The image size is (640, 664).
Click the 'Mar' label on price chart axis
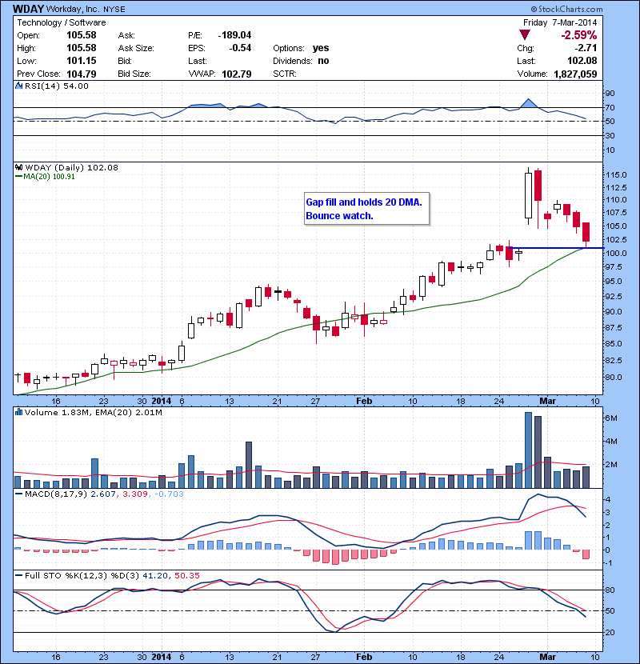coord(547,401)
